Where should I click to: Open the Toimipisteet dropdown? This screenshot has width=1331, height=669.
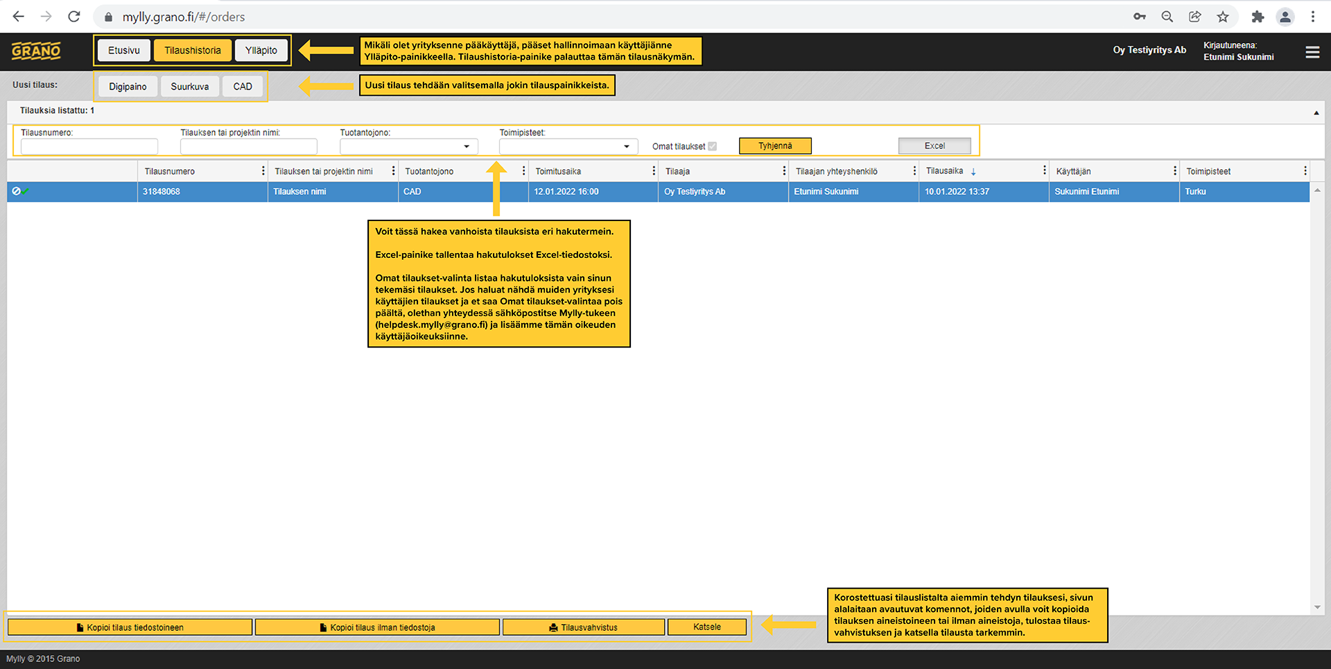click(x=626, y=146)
